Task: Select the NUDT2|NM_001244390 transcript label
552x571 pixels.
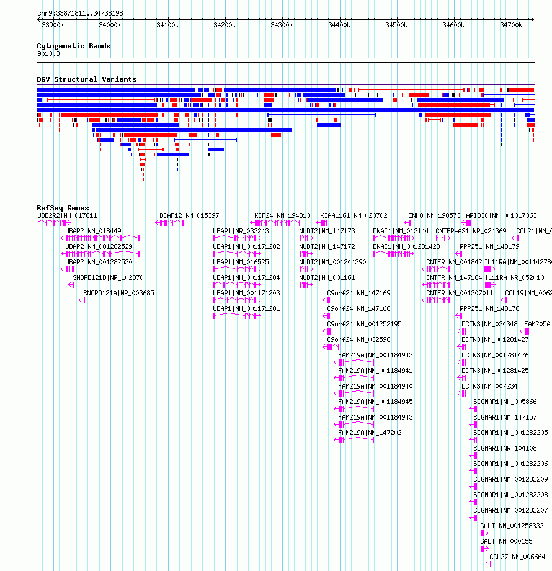Action: pos(332,262)
